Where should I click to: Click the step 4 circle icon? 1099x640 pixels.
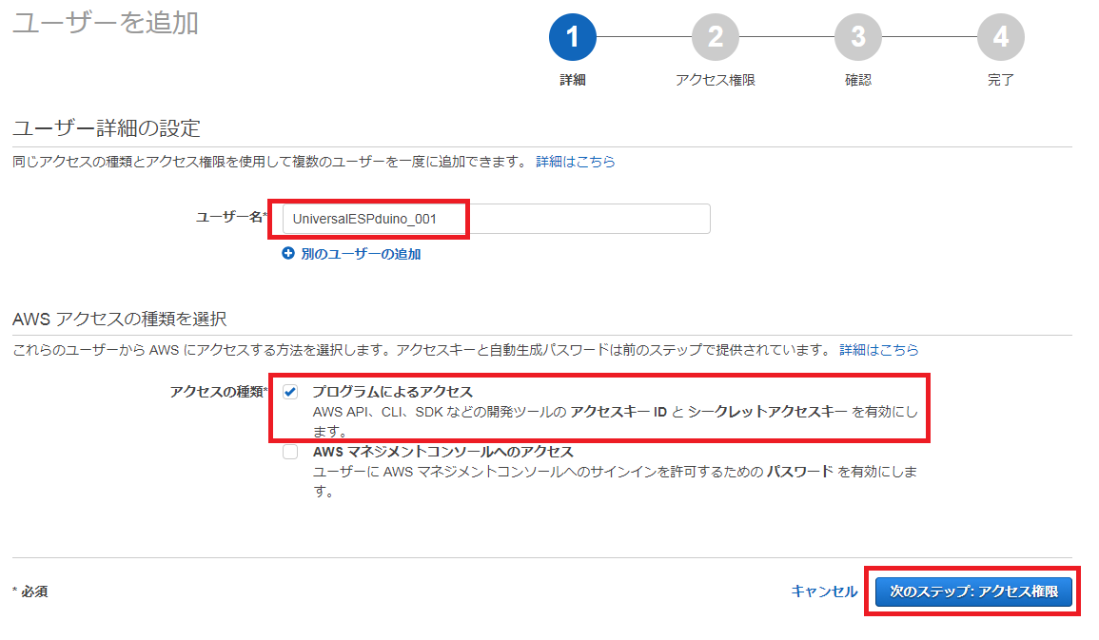tap(1000, 37)
